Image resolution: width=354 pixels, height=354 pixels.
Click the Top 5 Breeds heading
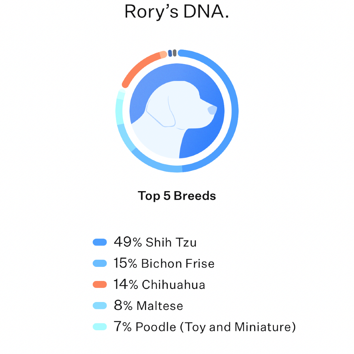click(x=177, y=196)
